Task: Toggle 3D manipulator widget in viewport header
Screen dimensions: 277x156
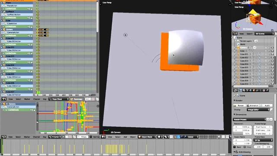Action: tap(175, 137)
